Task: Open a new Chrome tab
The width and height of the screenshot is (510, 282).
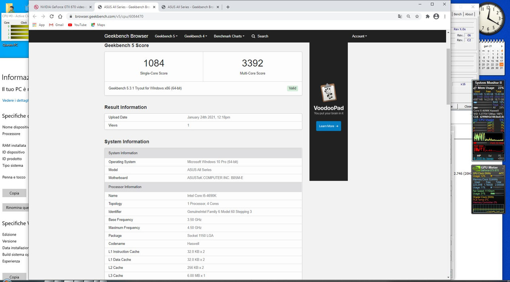Action: [x=228, y=7]
